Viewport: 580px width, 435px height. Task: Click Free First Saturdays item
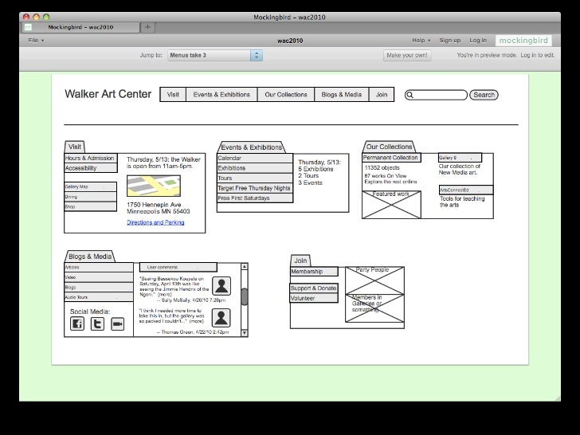point(255,198)
